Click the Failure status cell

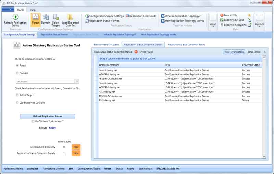(245, 100)
